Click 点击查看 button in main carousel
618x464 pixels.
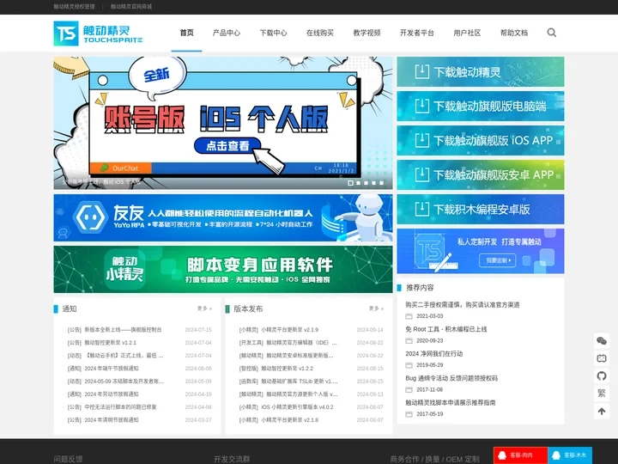tap(227, 146)
